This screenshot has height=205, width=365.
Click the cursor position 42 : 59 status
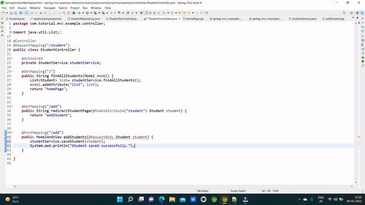270,191
